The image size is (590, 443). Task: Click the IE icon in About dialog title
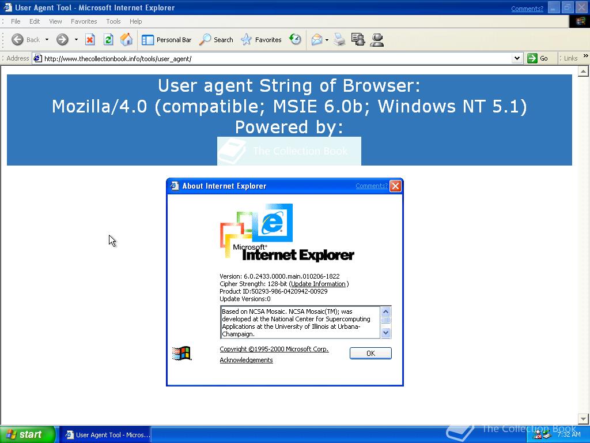(175, 186)
